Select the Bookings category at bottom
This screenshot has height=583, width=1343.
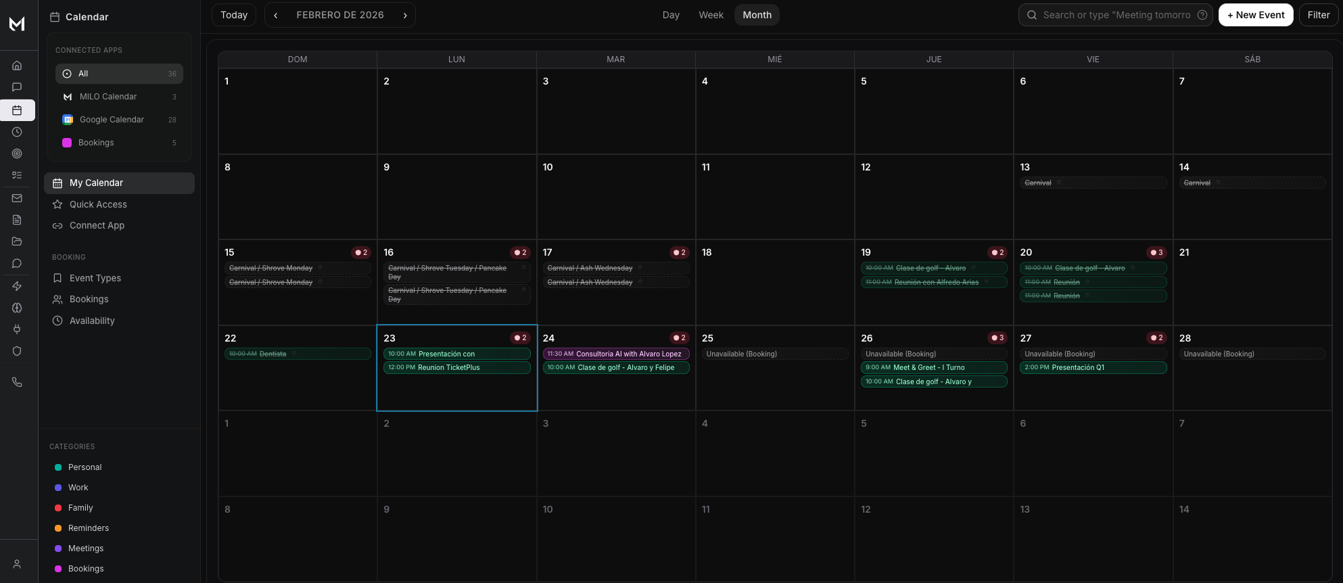86,569
